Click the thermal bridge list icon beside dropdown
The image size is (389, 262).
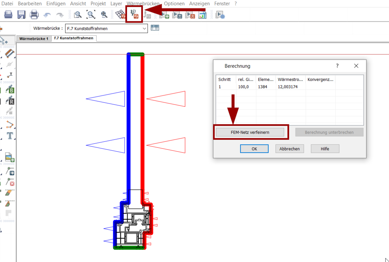click(x=155, y=28)
